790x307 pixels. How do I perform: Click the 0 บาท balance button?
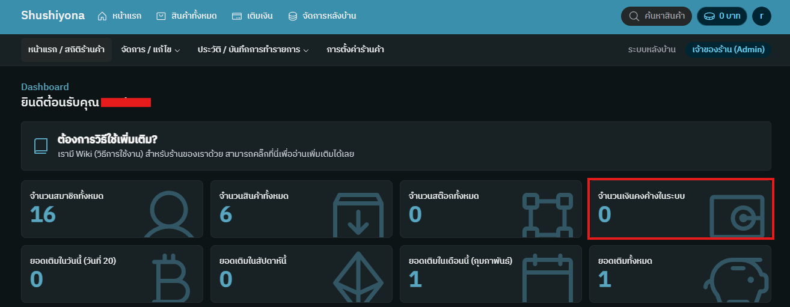(x=722, y=16)
